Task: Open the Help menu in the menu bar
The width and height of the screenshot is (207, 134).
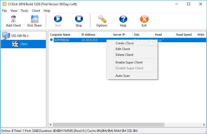Action: point(47,11)
